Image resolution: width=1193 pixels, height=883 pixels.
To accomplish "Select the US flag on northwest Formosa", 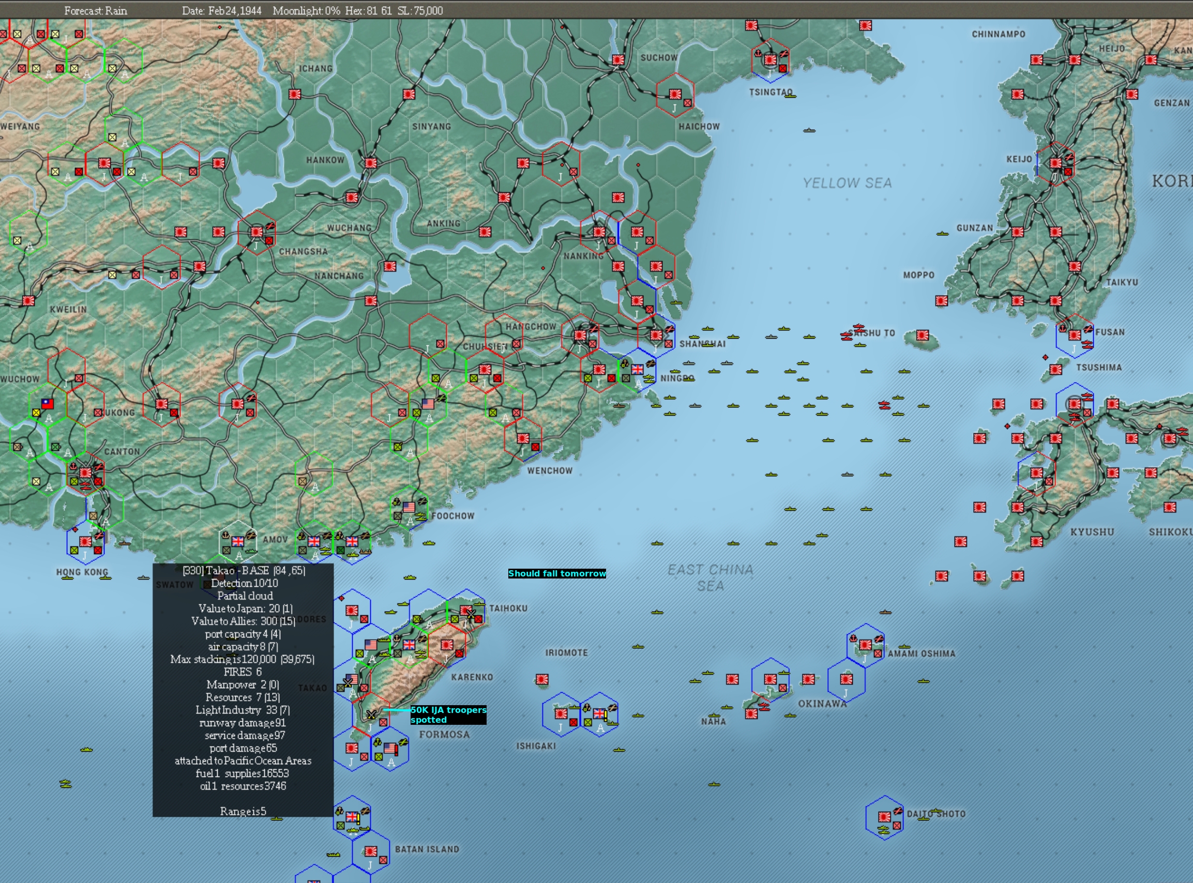I will coord(371,644).
